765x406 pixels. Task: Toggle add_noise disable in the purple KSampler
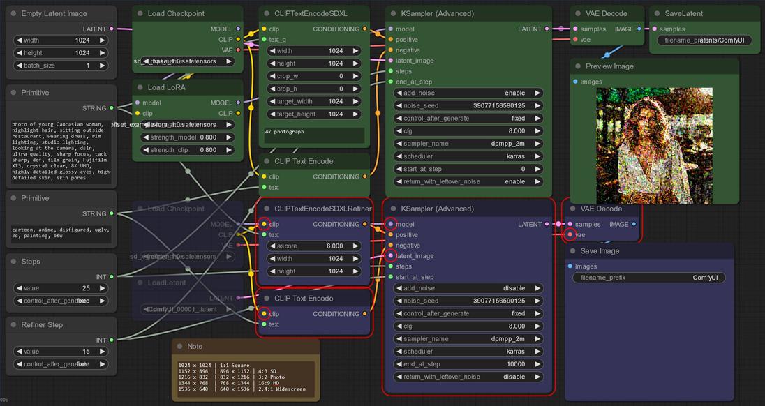click(468, 289)
